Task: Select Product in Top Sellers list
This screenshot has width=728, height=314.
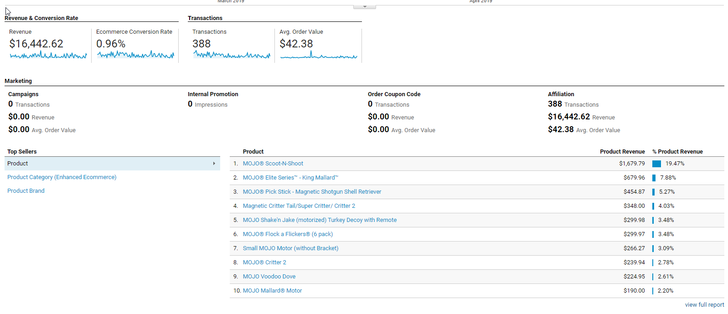Action: [x=18, y=164]
